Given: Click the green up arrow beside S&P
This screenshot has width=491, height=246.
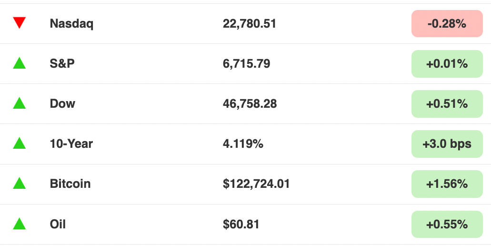Looking at the screenshot, I should click(x=19, y=63).
